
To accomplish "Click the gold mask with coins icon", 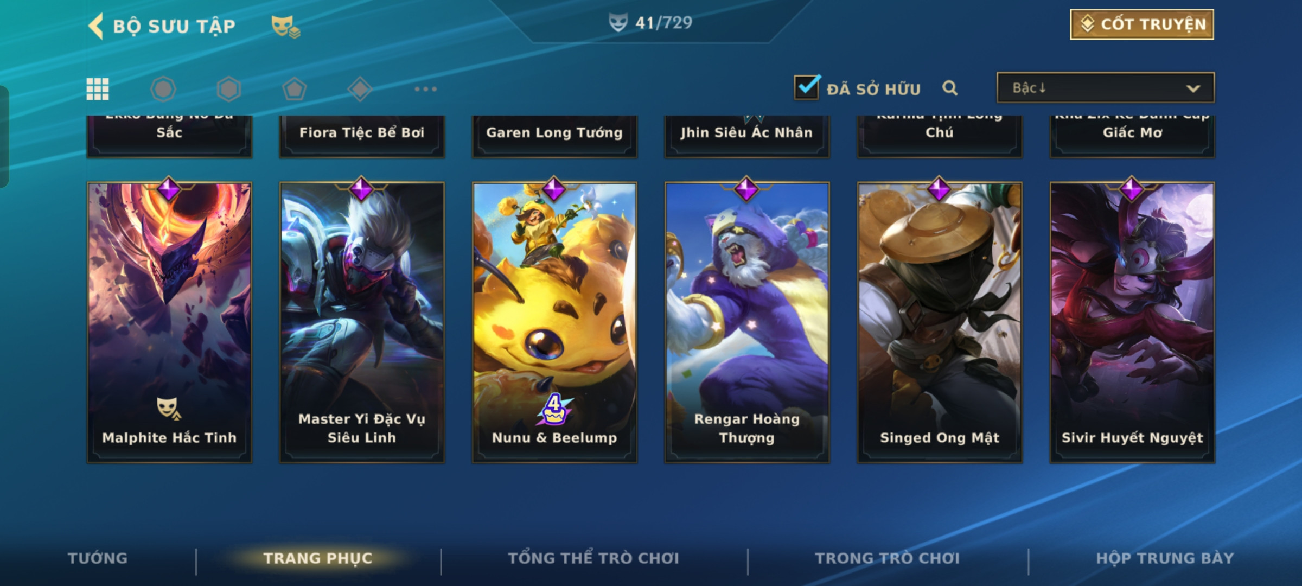I will click(x=285, y=27).
